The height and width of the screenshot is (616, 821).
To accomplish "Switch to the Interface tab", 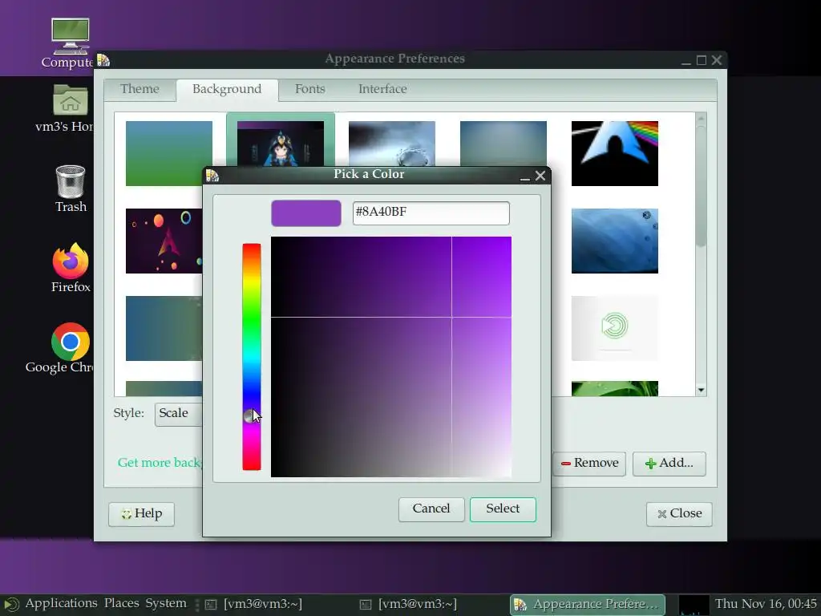I will [x=382, y=89].
